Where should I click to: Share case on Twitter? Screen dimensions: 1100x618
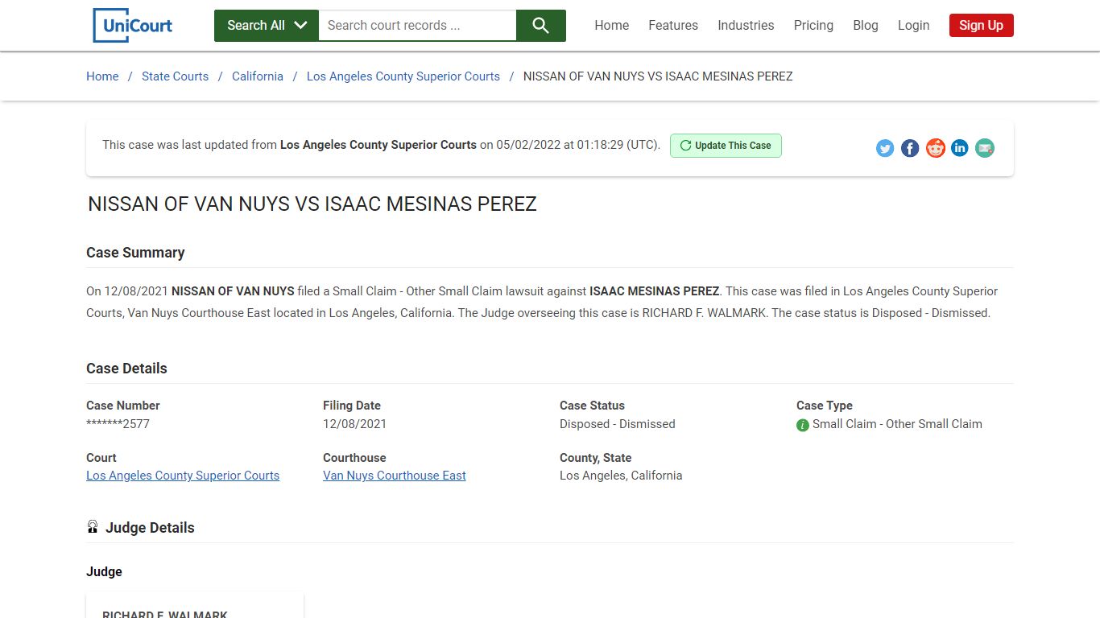[x=885, y=148]
